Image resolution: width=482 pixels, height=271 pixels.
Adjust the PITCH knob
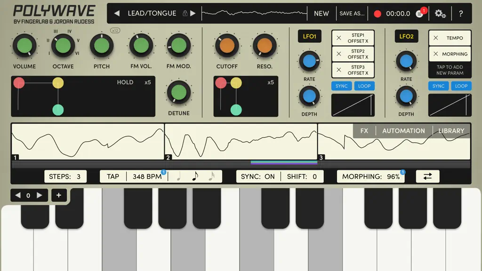[102, 46]
